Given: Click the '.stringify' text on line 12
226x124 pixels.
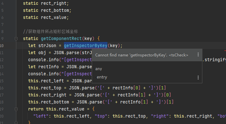Looking at the screenshot, I should (x=214, y=60).
